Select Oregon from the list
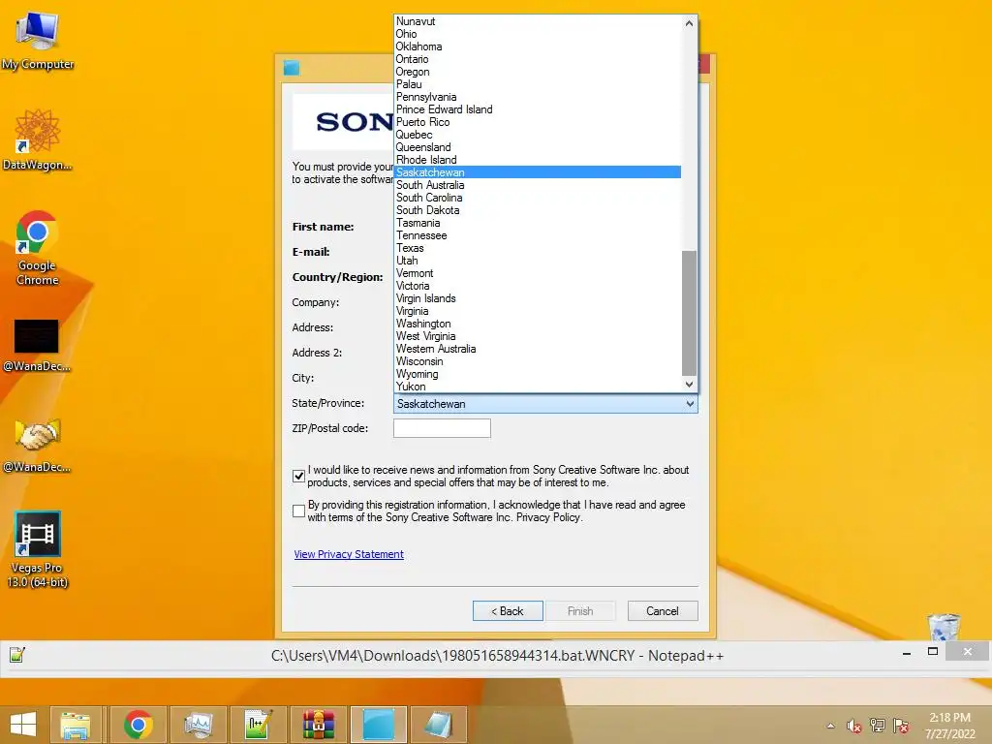 (x=537, y=72)
